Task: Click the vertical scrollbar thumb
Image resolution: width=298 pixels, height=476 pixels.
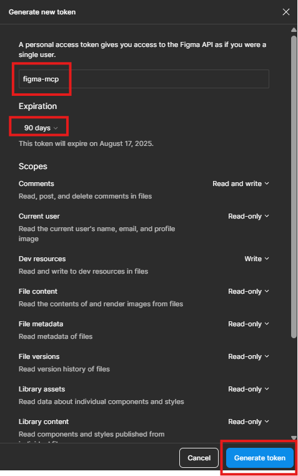Action: [294, 187]
